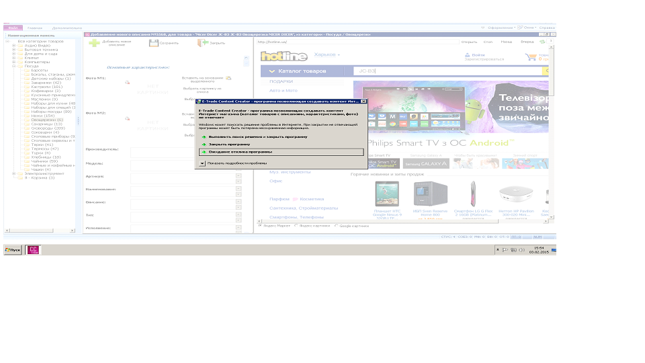Open the 'Овощерезки (6)' folder in tree
645x363 pixels.
(x=47, y=120)
